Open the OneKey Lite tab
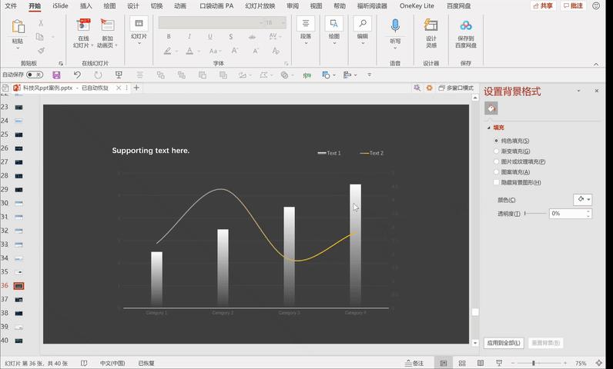613x369 pixels. [x=417, y=6]
